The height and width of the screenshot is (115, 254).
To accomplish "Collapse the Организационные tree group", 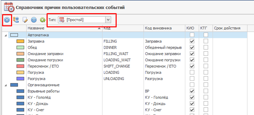I will (x=6, y=85).
